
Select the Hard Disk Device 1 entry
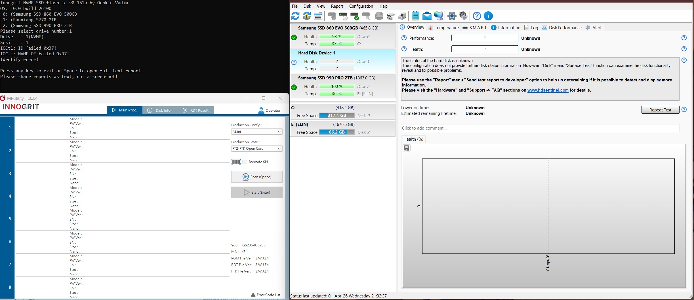[x=343, y=61]
